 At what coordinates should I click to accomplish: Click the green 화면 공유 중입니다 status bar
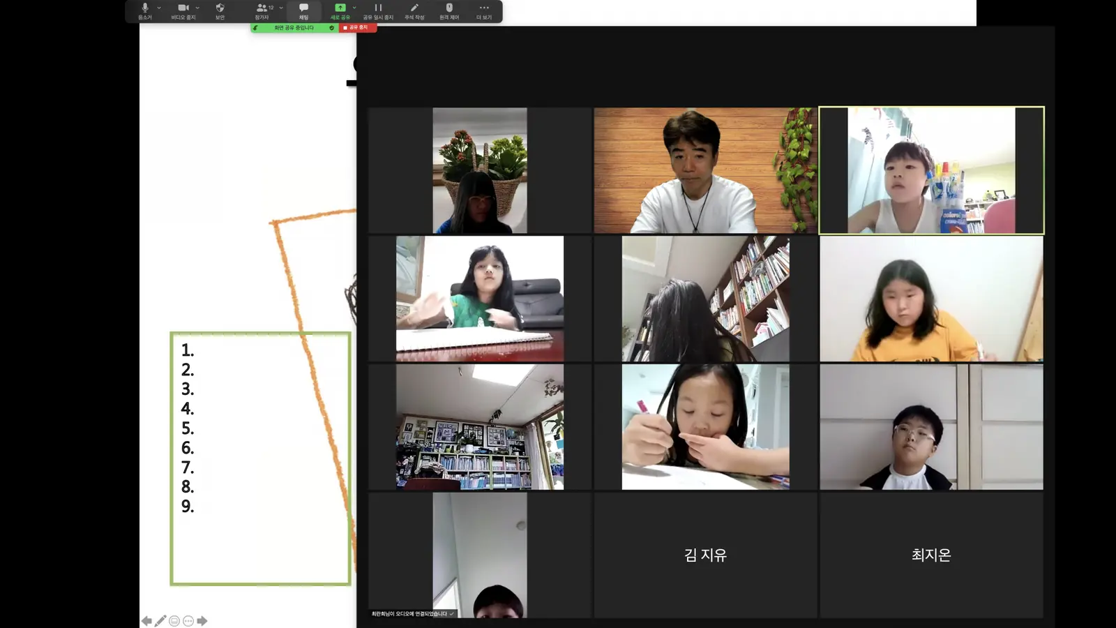coord(294,28)
